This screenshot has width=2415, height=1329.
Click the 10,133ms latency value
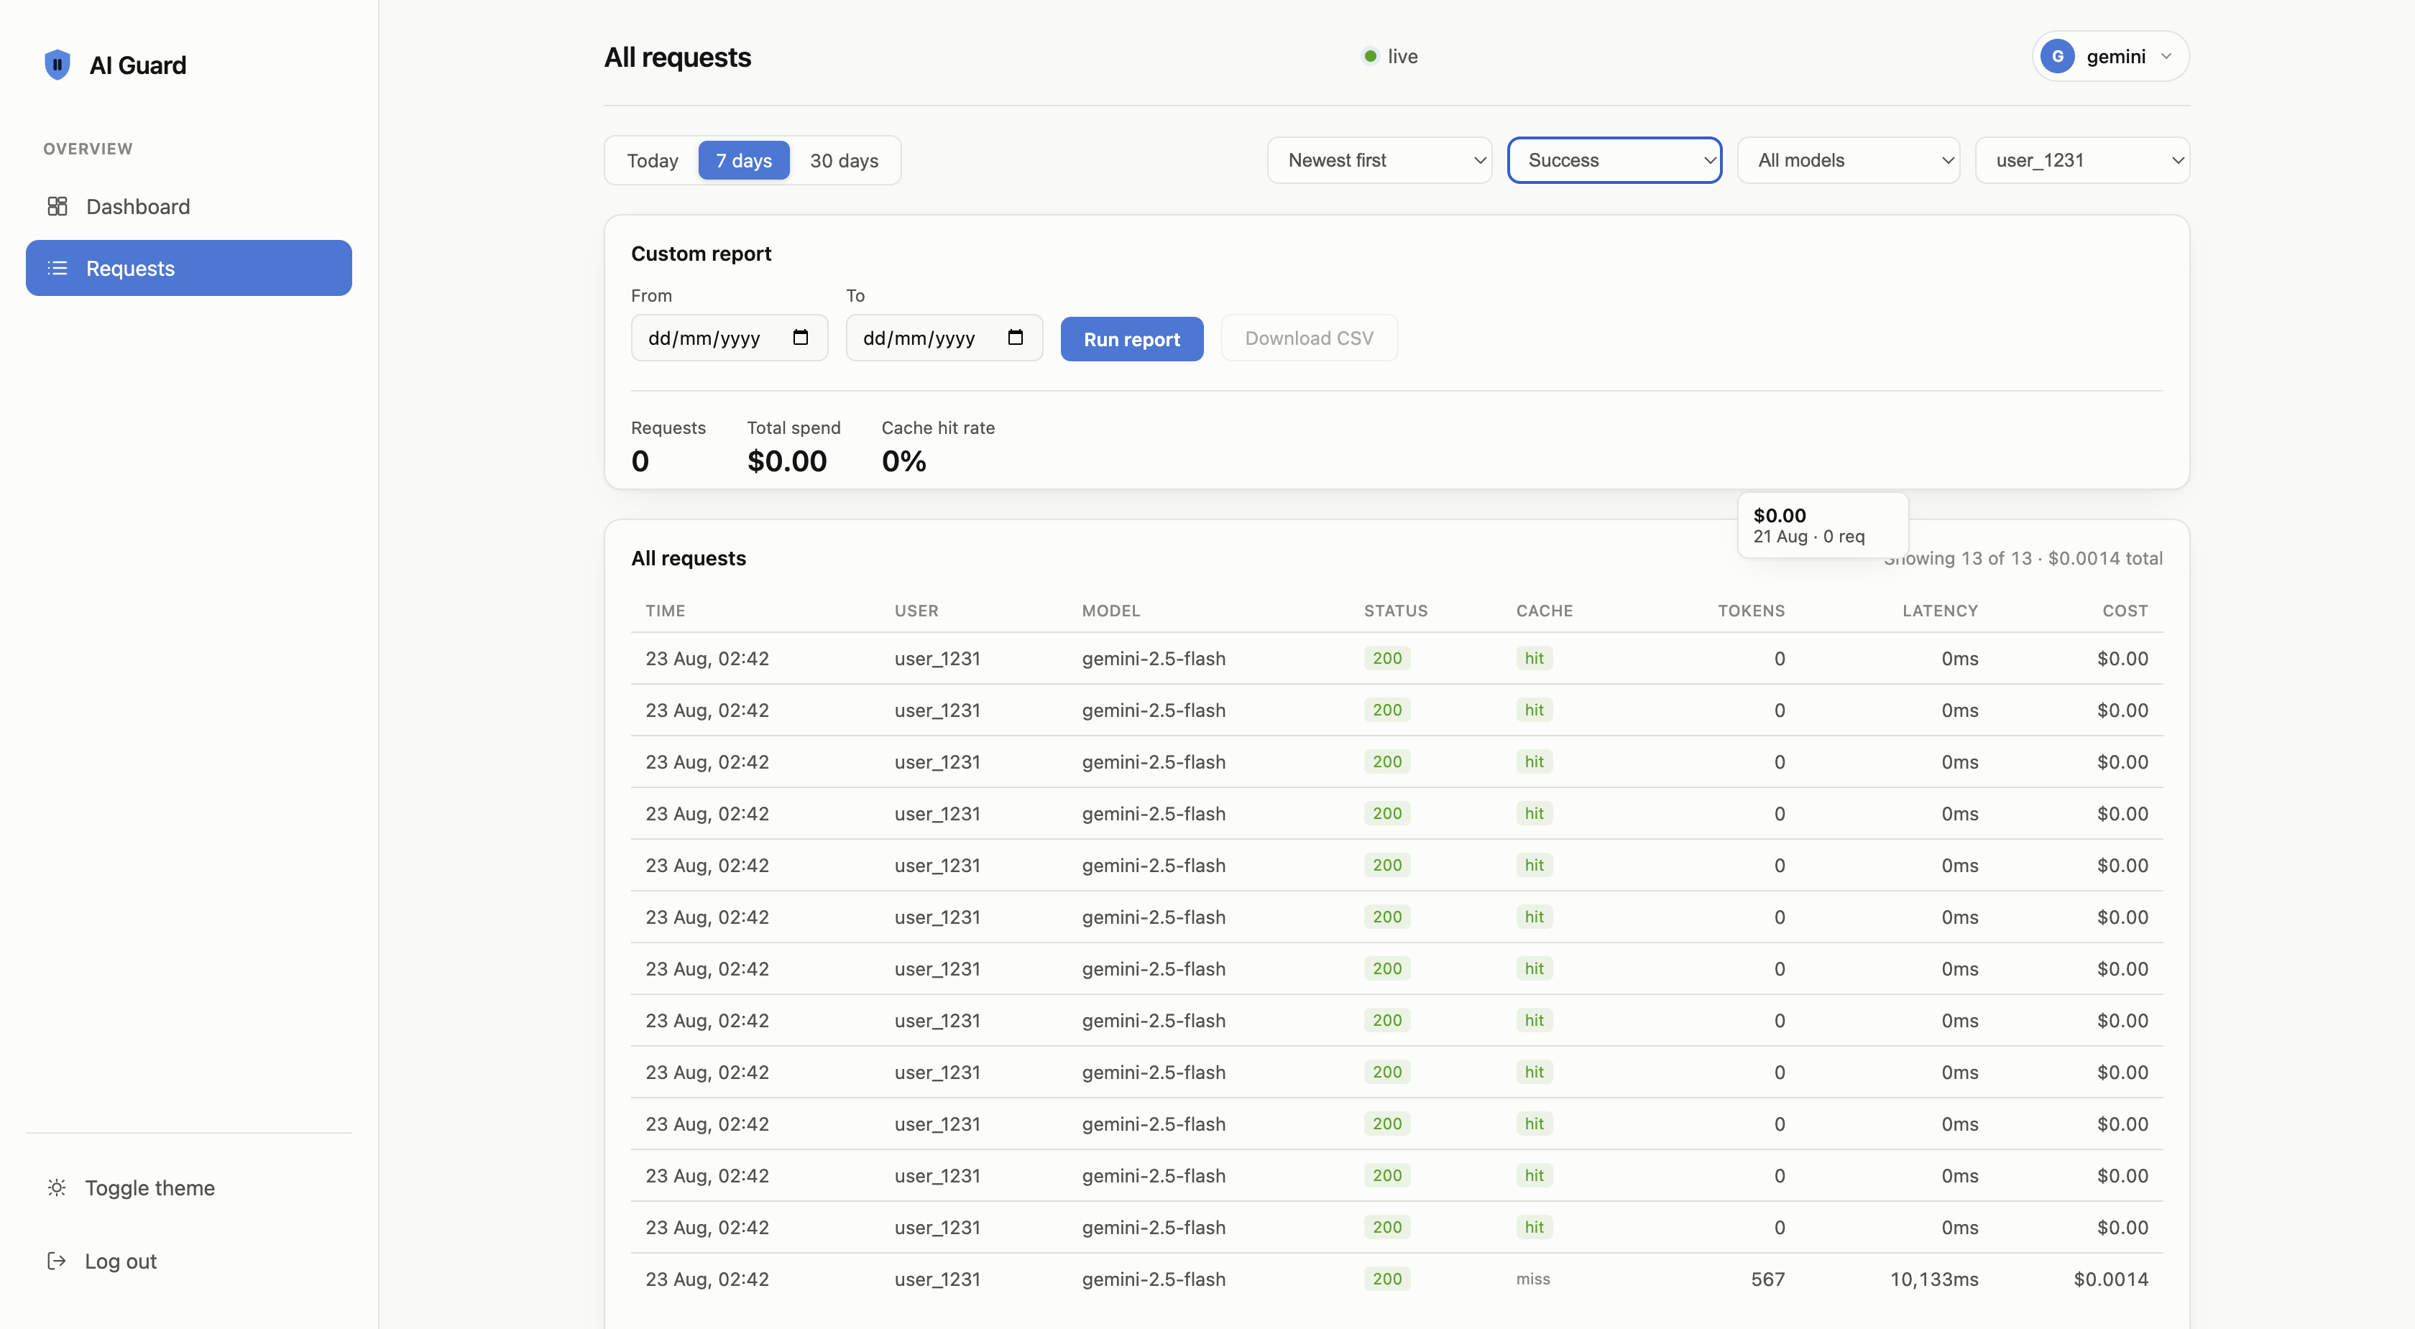click(1933, 1279)
